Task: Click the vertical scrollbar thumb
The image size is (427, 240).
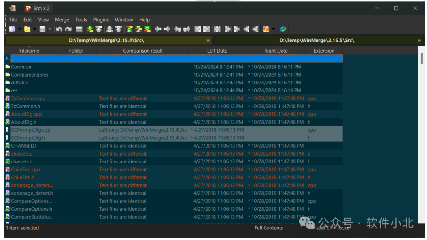Action: tap(421, 58)
